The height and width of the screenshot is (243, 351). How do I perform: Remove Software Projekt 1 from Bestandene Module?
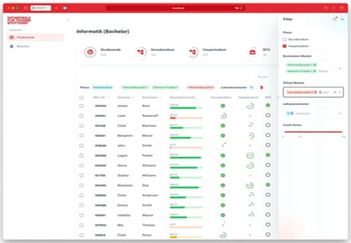[x=315, y=71]
